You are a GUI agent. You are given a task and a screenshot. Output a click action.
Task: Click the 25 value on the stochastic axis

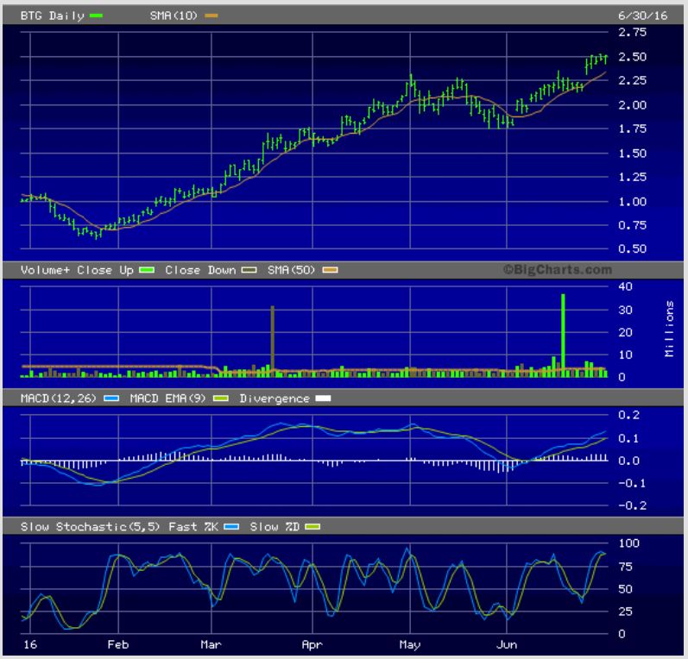pos(625,612)
